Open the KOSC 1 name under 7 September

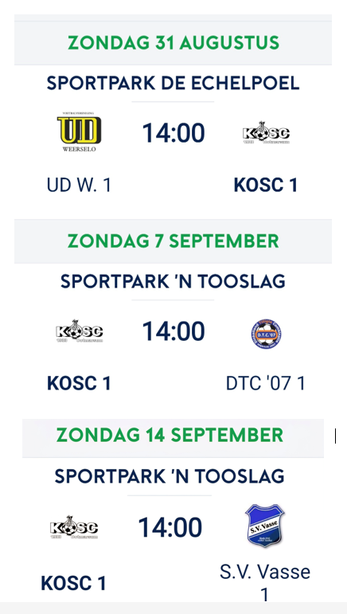click(x=79, y=383)
